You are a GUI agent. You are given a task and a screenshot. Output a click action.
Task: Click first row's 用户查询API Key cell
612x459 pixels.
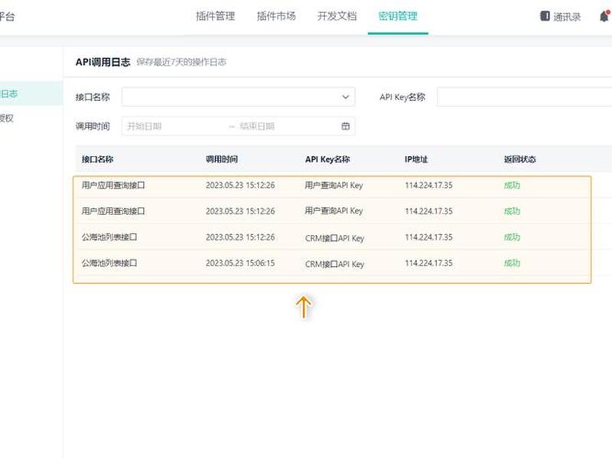pos(334,185)
